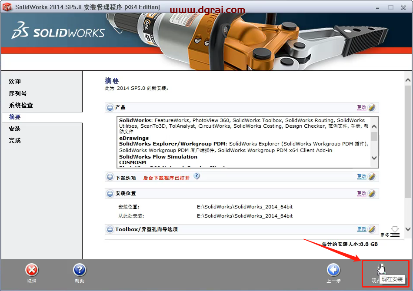Click 更改 link for 产品
Viewport: 413px width, 291px height.
[x=362, y=108]
